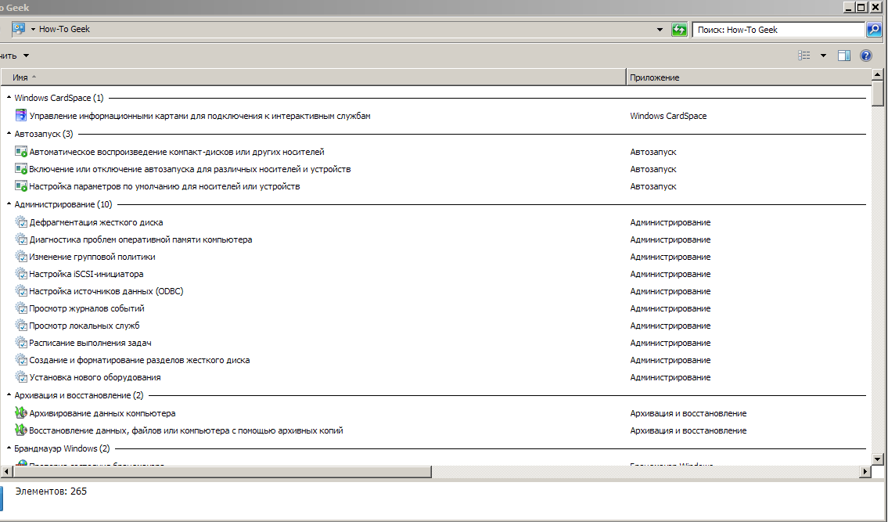Open the view options dropdown arrow
888x522 pixels.
pos(823,56)
